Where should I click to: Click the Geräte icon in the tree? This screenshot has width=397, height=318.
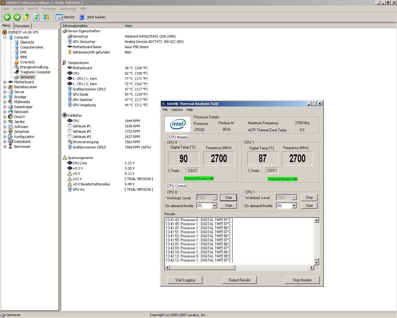click(11, 122)
